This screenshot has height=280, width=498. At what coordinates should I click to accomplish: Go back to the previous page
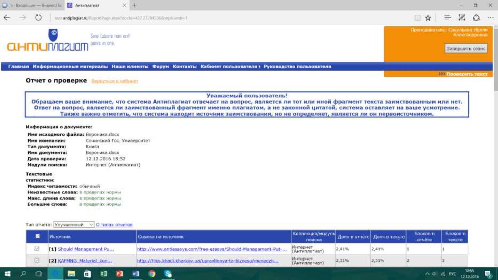(7, 18)
